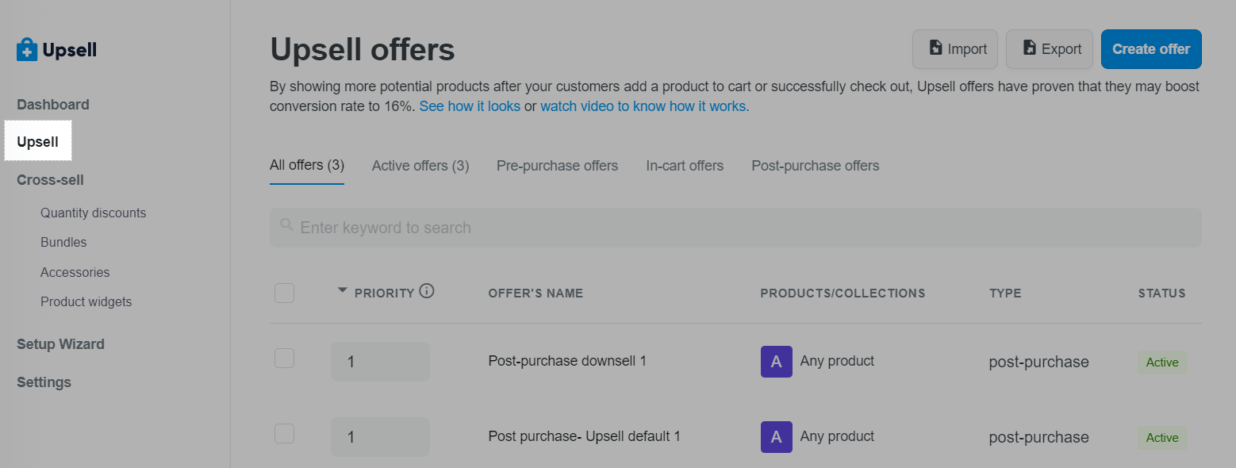Click the priority sort arrow

342,290
